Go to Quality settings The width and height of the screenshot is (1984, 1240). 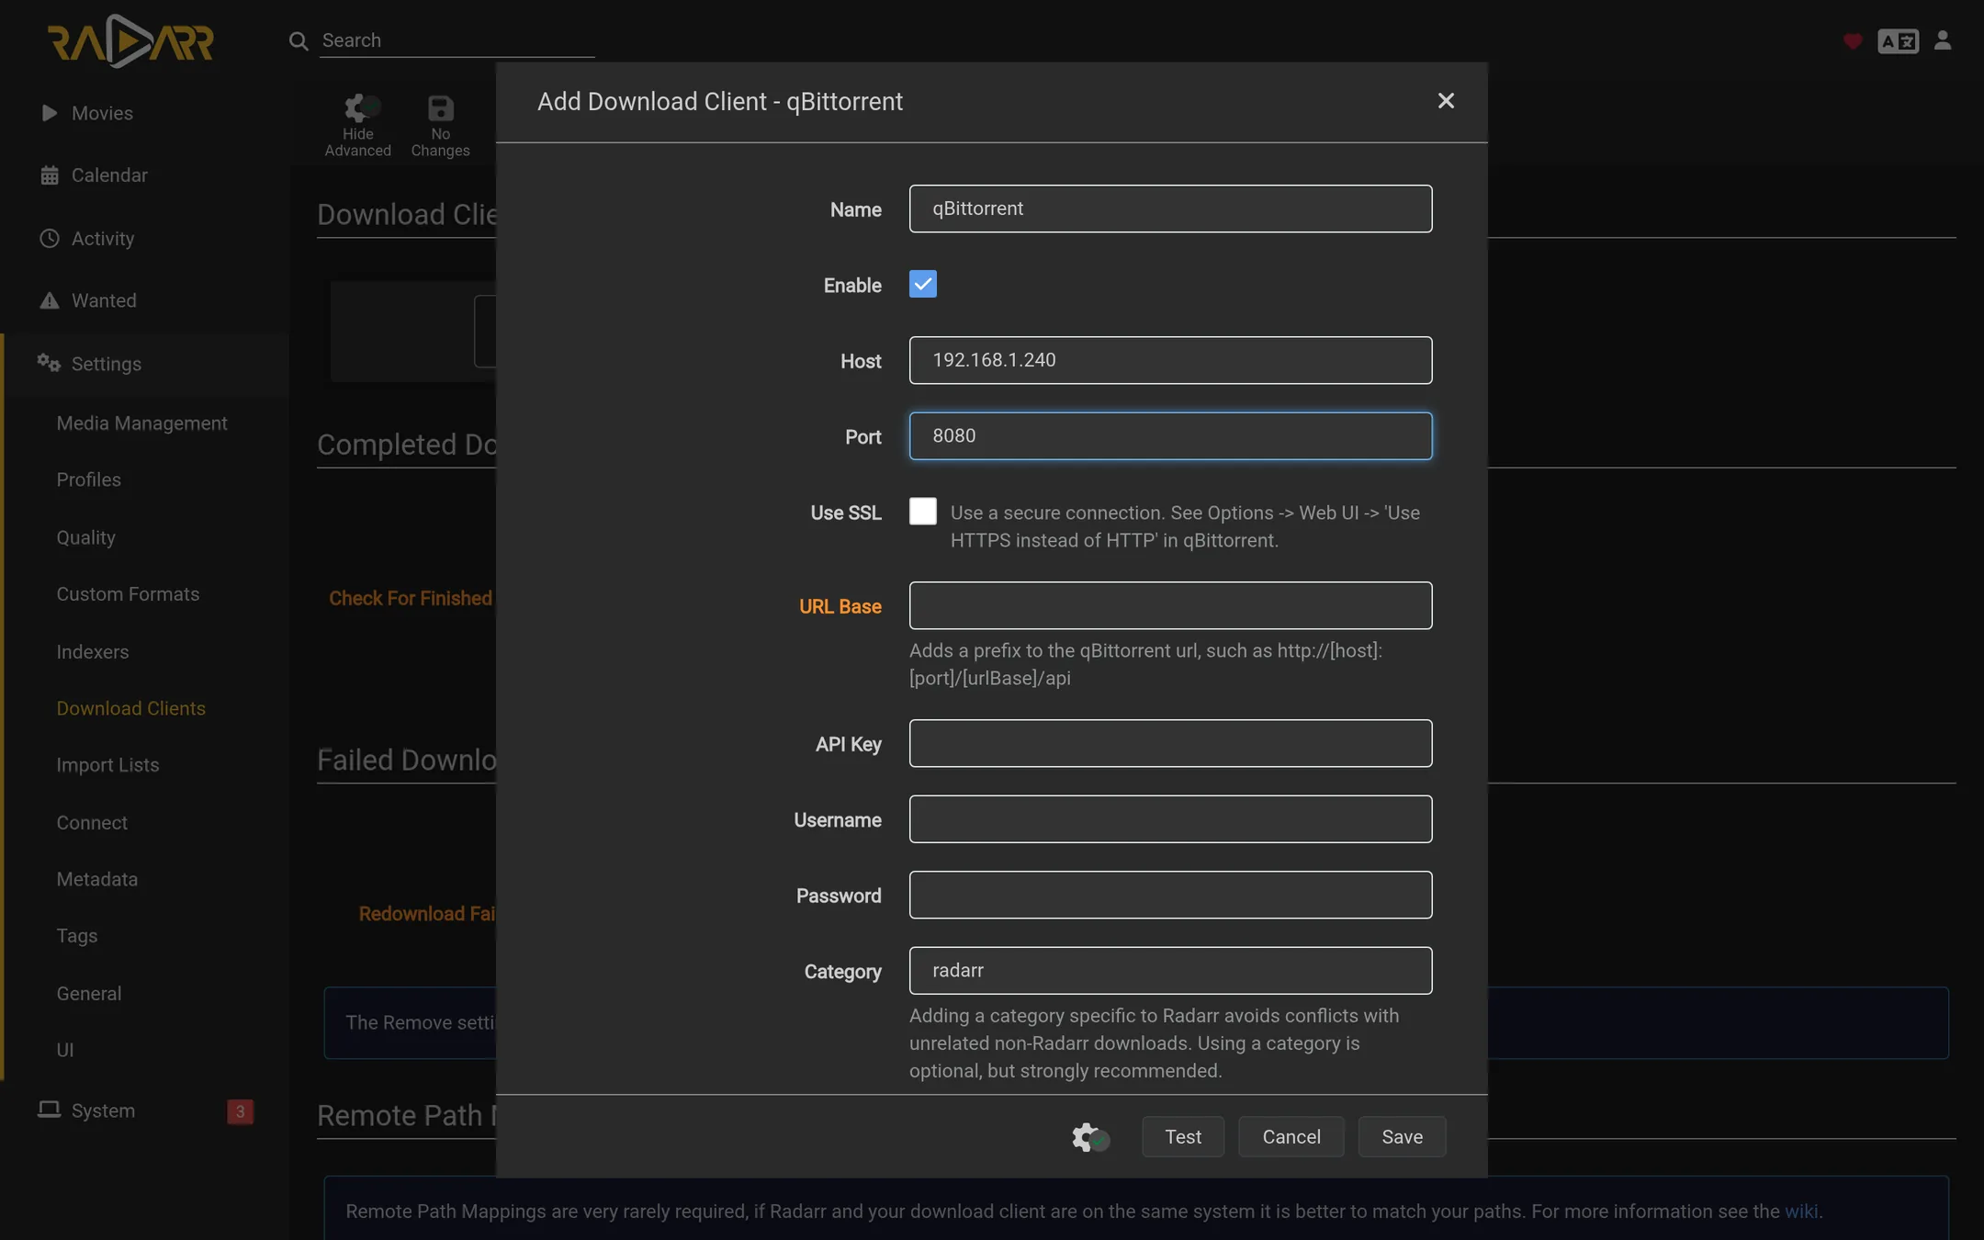(x=85, y=537)
